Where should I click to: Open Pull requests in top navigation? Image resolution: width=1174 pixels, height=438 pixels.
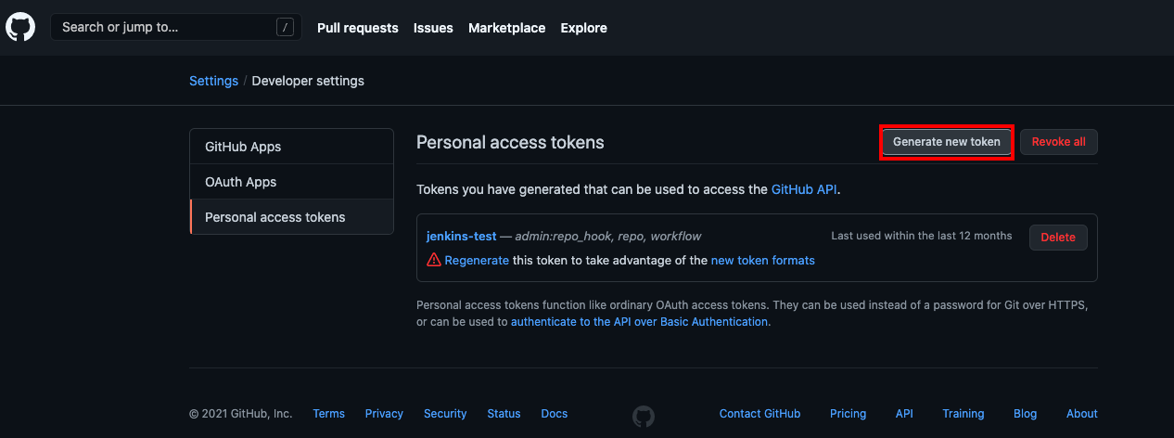pos(358,28)
